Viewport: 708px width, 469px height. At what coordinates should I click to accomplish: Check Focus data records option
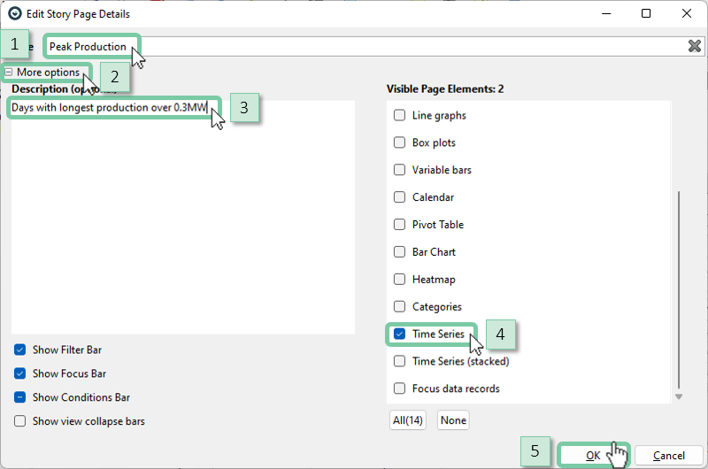400,388
